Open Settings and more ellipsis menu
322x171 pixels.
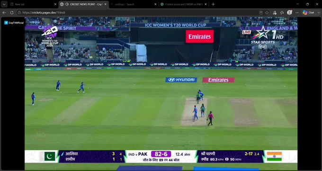click(x=297, y=12)
